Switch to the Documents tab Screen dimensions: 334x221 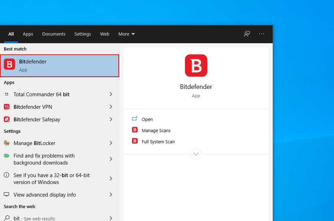tap(54, 34)
